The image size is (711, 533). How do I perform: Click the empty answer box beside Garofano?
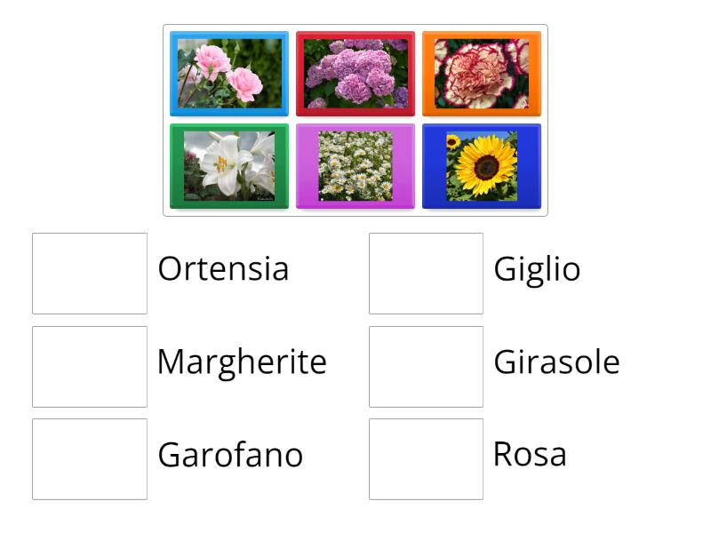(x=89, y=457)
